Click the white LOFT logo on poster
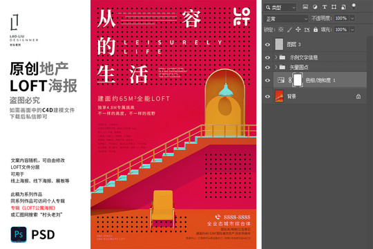Screen dimensions: 373x249 coord(242,17)
